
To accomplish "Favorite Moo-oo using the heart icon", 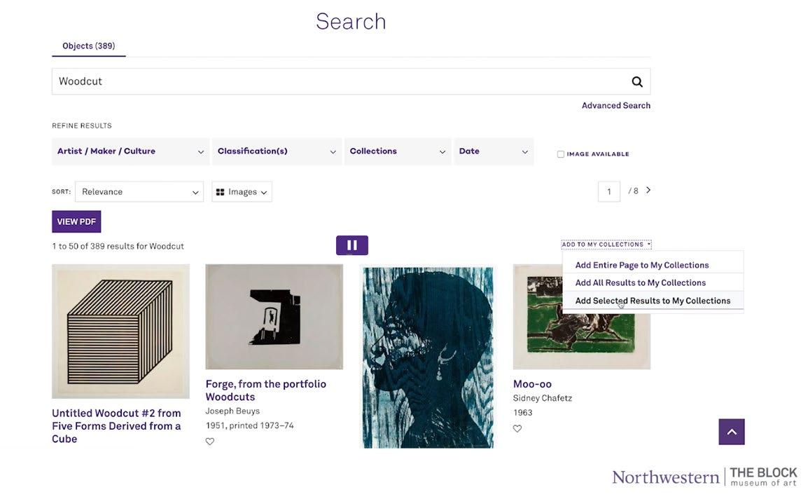I will pyautogui.click(x=517, y=429).
